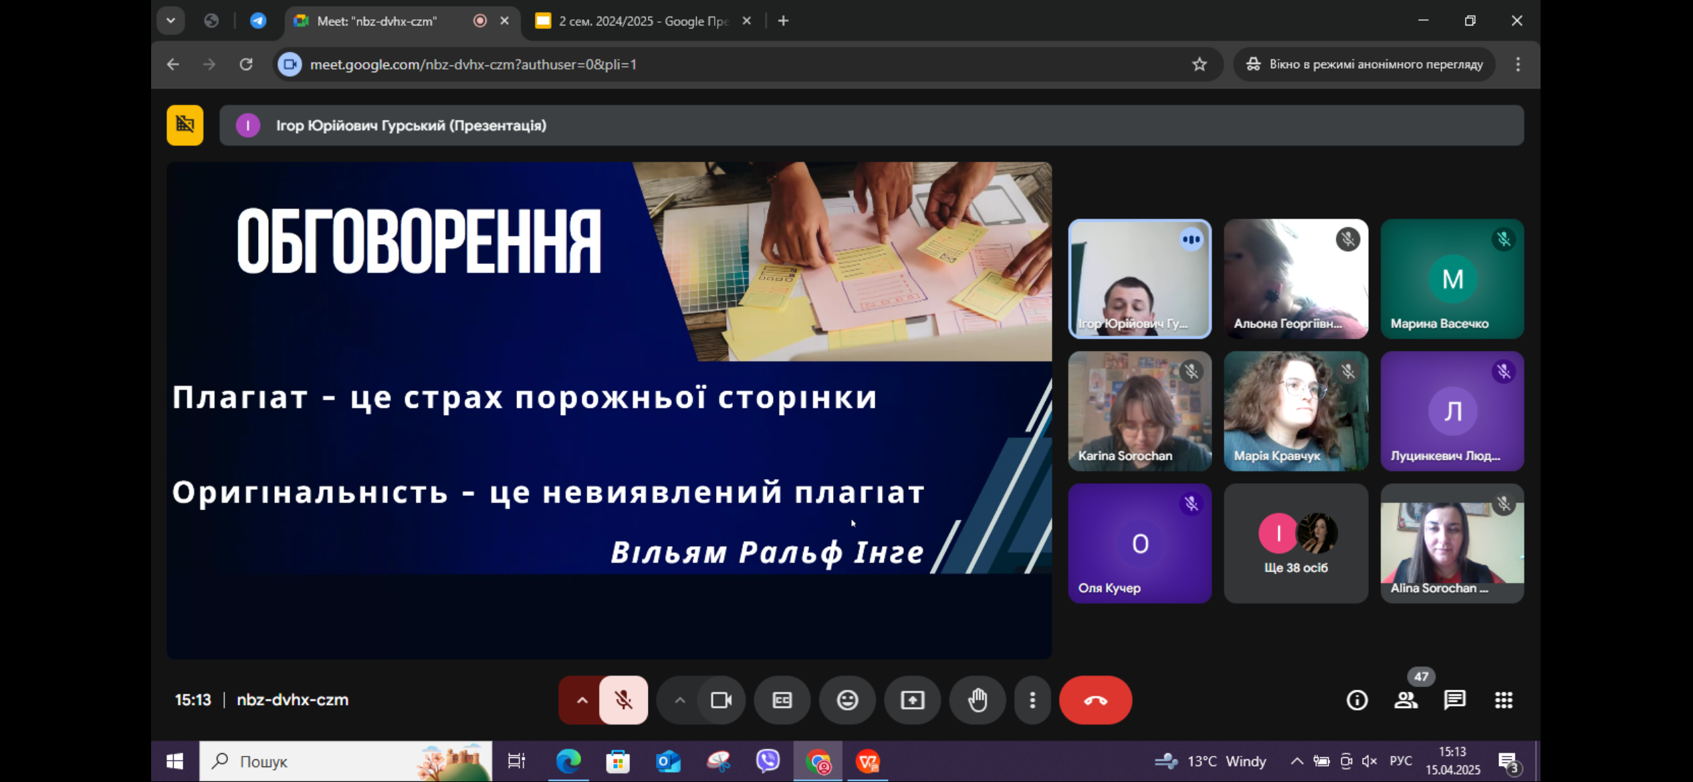
Task: Click the red leave call button
Action: point(1095,700)
